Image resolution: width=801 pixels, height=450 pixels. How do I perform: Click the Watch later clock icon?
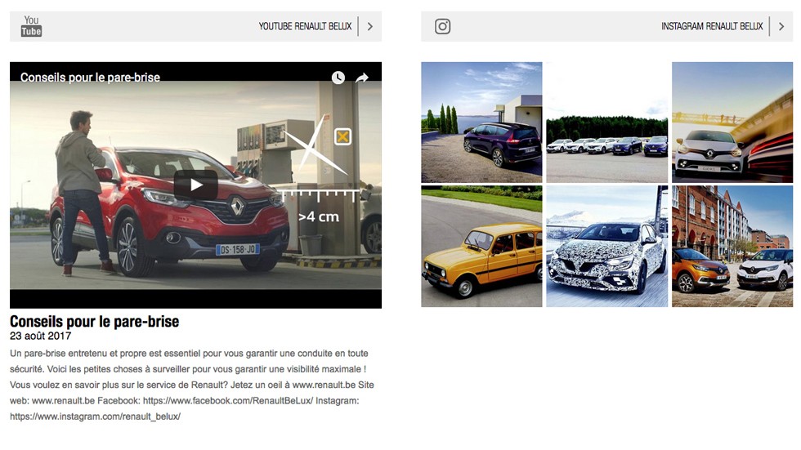[338, 78]
